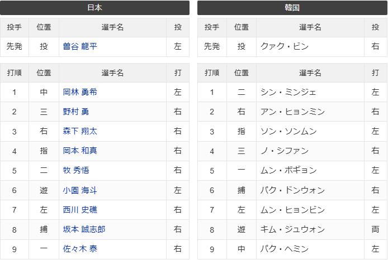Open 岡本 和真 profile link
Screen dimensions: 388x260
coord(80,151)
